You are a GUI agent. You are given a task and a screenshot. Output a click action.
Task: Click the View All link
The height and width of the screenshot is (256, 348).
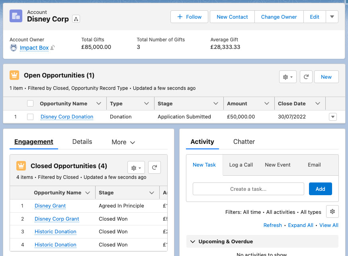pyautogui.click(x=329, y=225)
